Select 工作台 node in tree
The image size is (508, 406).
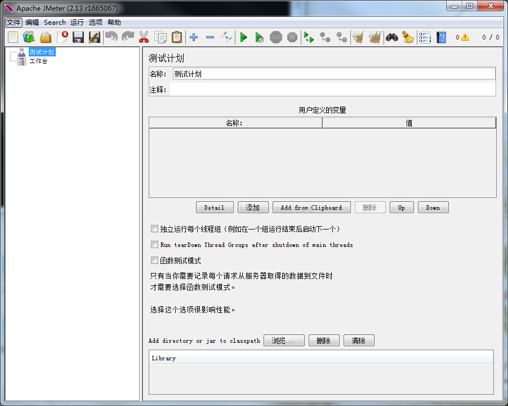[38, 61]
